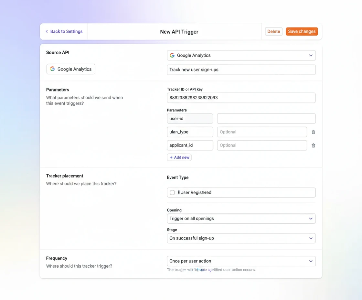Focus the trigger name field

241,70
